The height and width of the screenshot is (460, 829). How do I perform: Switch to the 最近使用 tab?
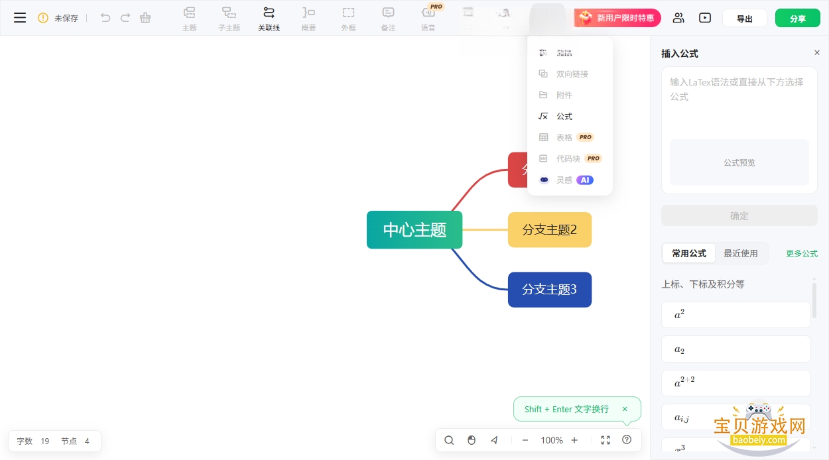(x=740, y=253)
